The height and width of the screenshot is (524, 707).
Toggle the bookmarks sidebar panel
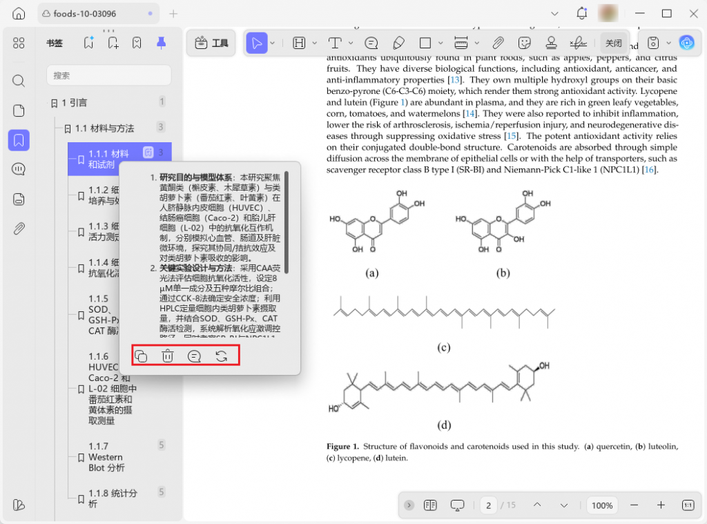(x=19, y=140)
